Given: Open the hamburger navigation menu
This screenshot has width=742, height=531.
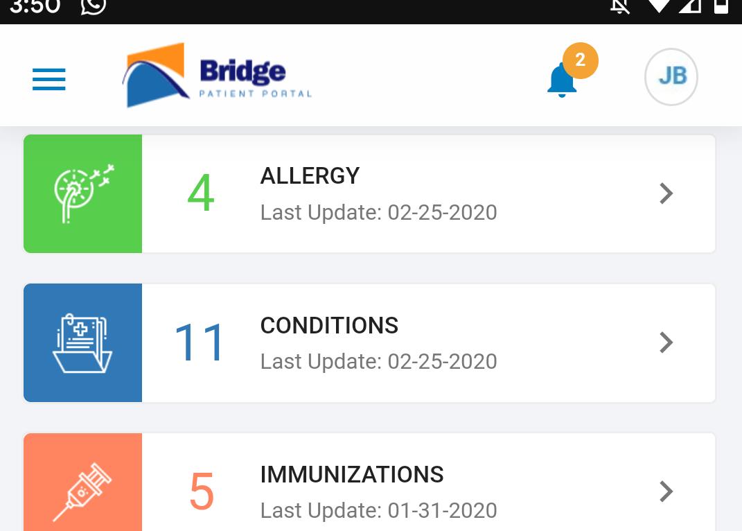Looking at the screenshot, I should tap(48, 79).
